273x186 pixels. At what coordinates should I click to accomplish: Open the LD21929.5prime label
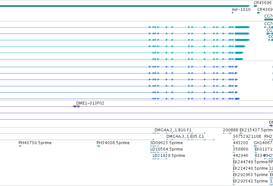click(169, 155)
